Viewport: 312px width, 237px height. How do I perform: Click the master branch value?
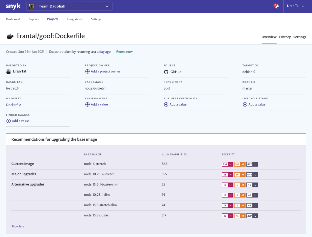coord(247,88)
